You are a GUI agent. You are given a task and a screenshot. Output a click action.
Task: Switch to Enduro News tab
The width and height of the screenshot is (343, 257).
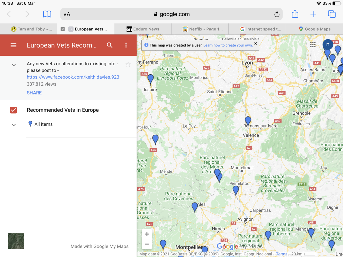coord(143,29)
